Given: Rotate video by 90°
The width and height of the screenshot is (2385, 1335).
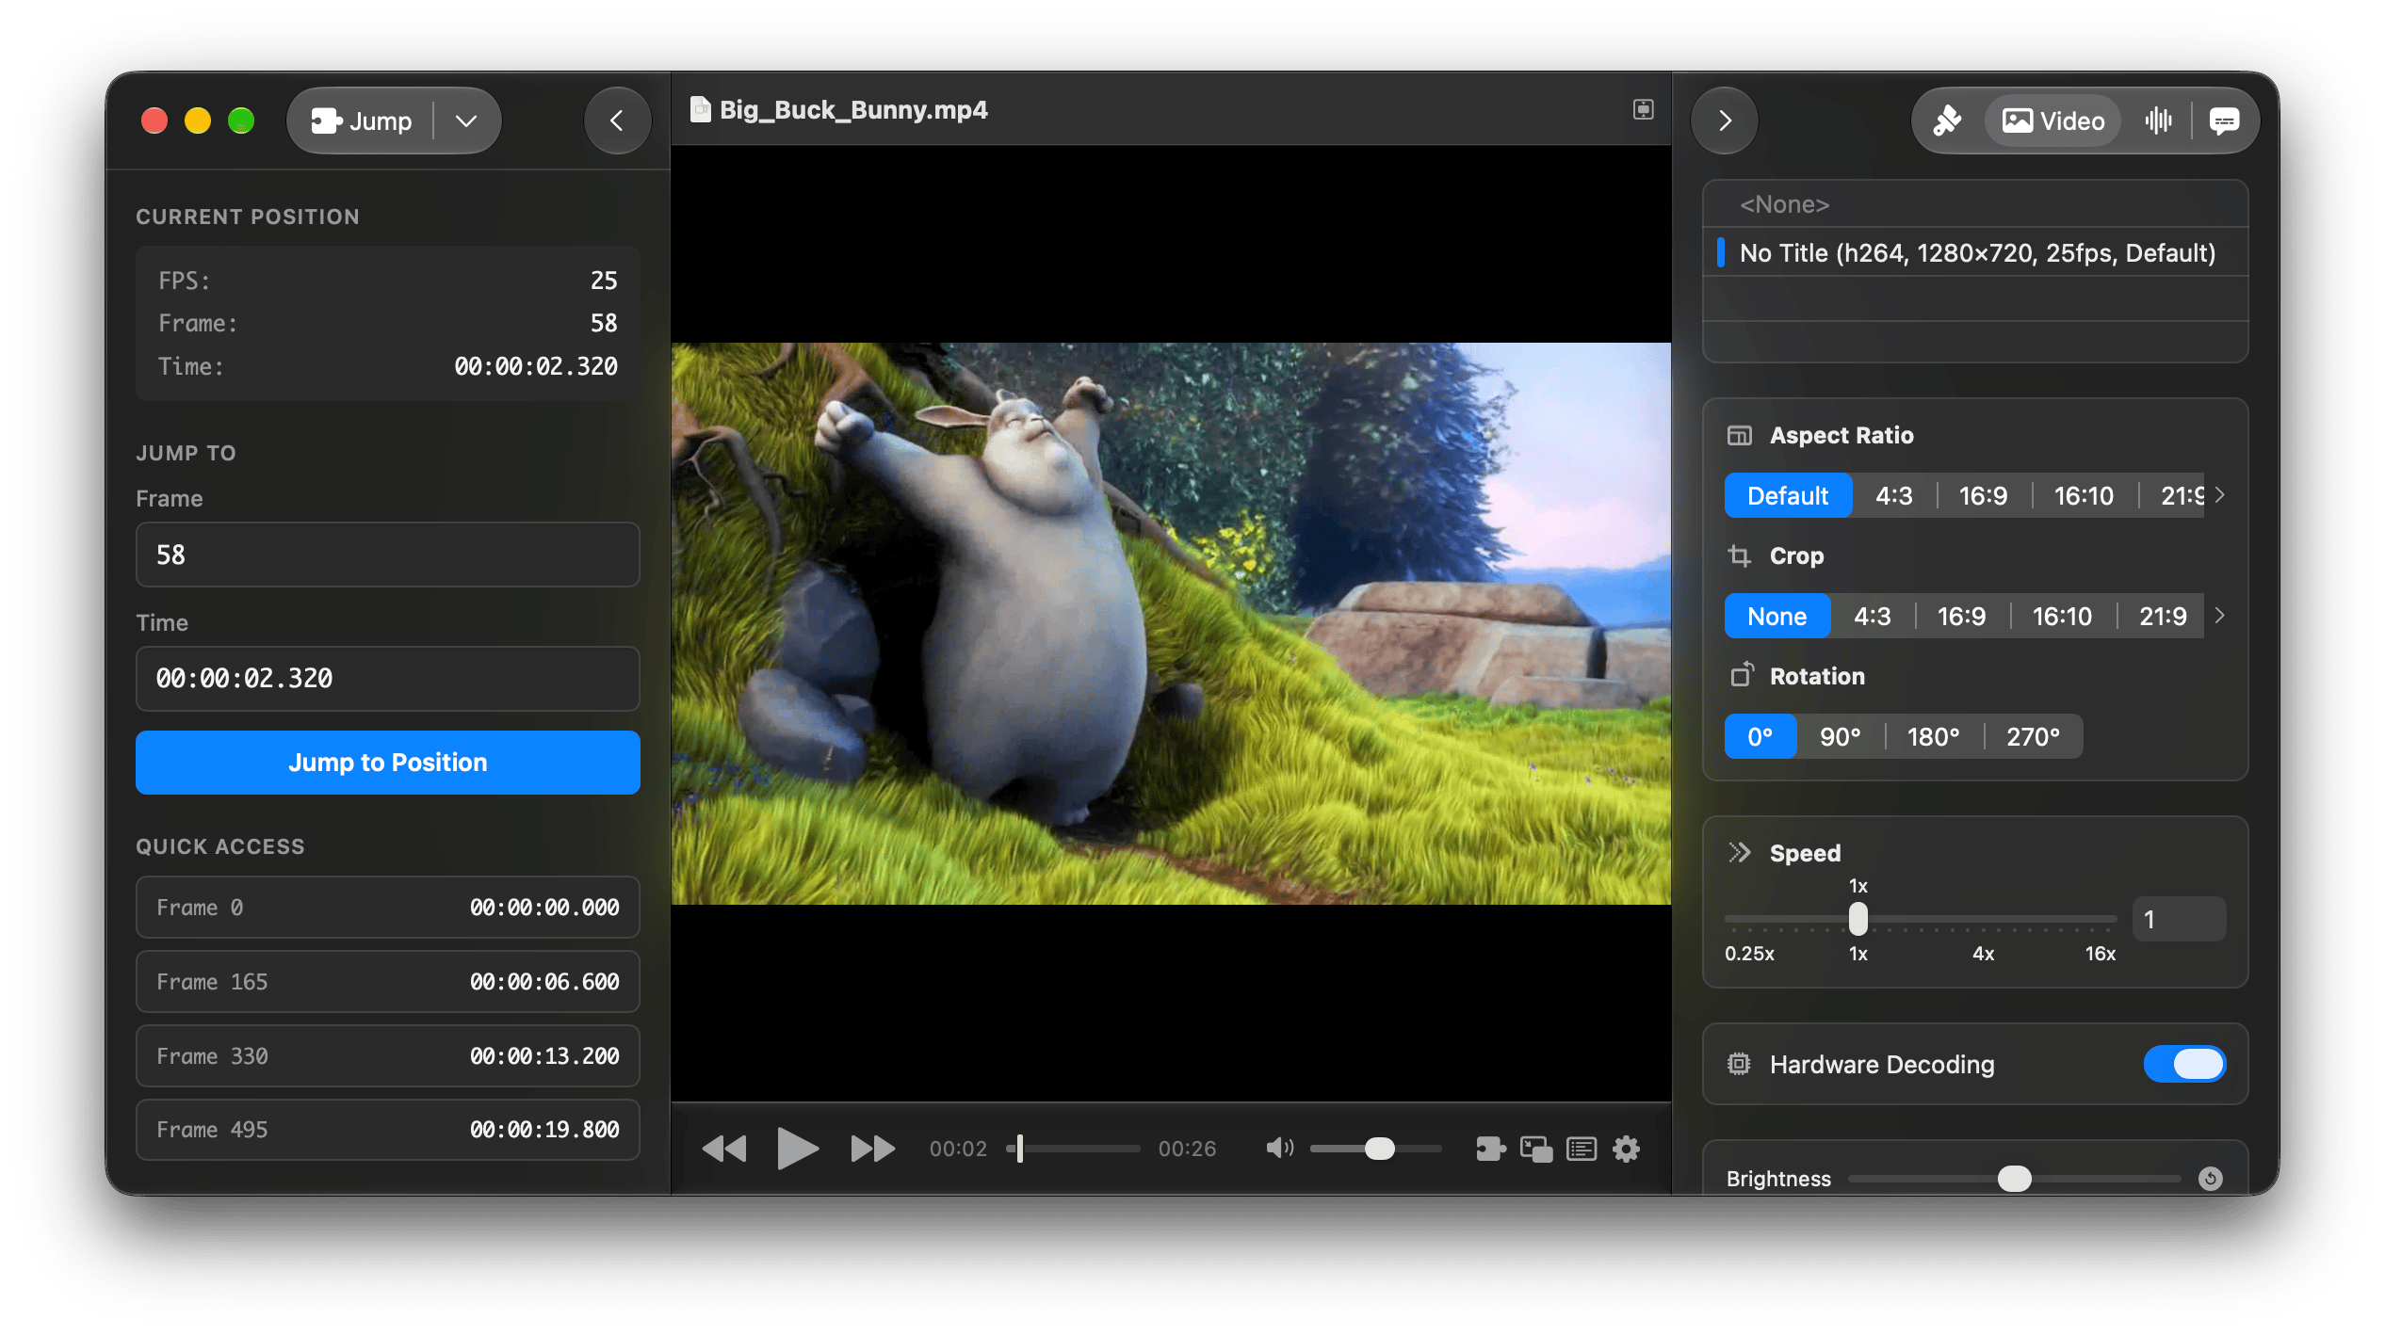Looking at the screenshot, I should click(x=1840, y=736).
